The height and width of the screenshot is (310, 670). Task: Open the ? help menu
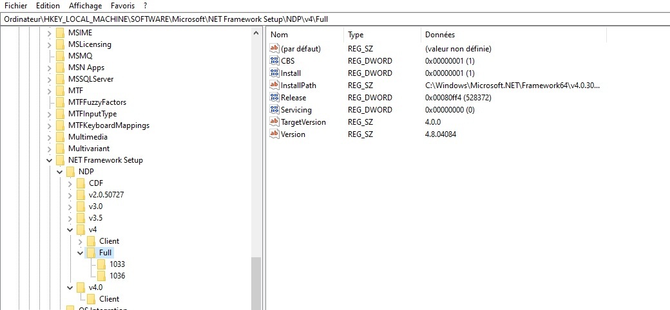pos(146,6)
